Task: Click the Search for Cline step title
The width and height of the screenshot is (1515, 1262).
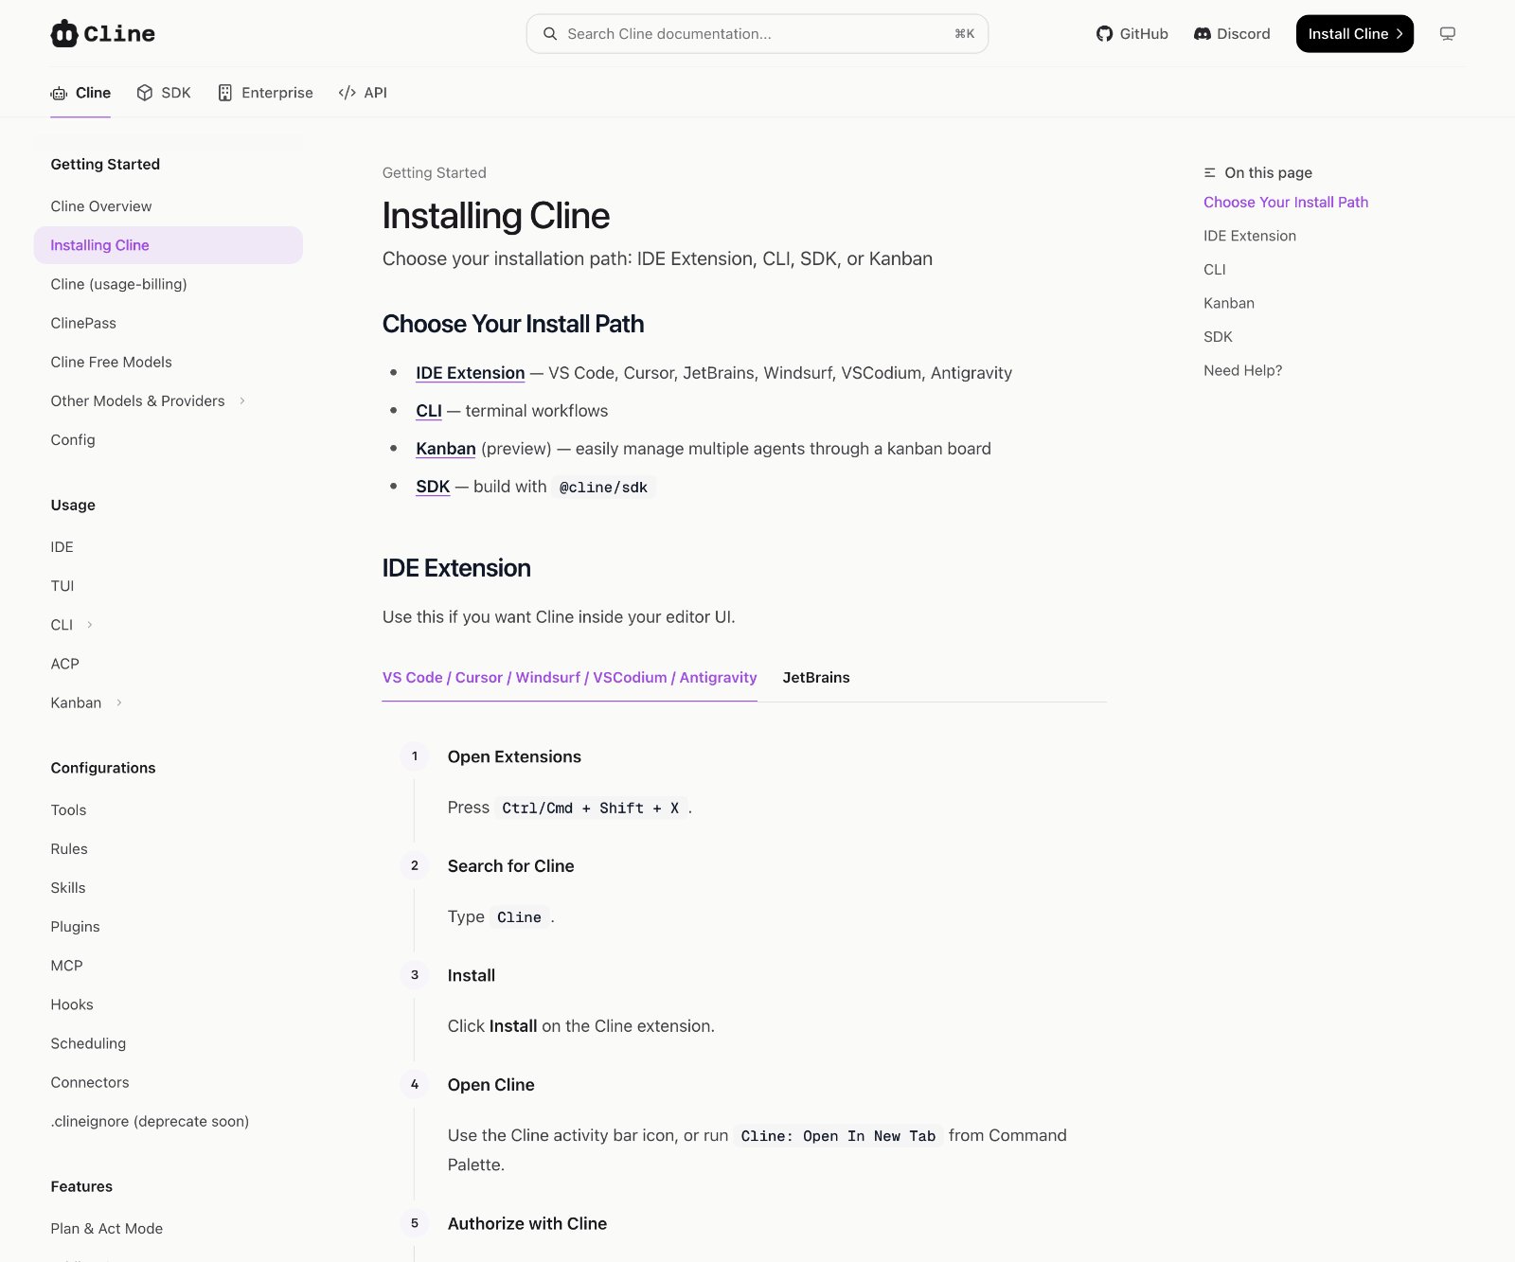Action: click(x=511, y=866)
